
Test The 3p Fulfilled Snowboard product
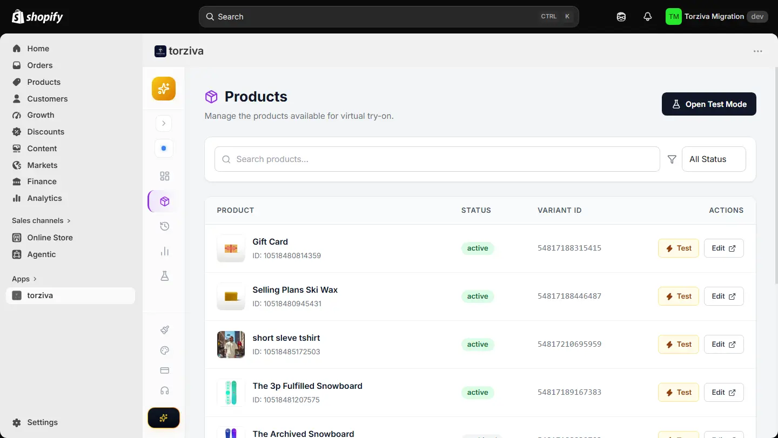pyautogui.click(x=679, y=393)
